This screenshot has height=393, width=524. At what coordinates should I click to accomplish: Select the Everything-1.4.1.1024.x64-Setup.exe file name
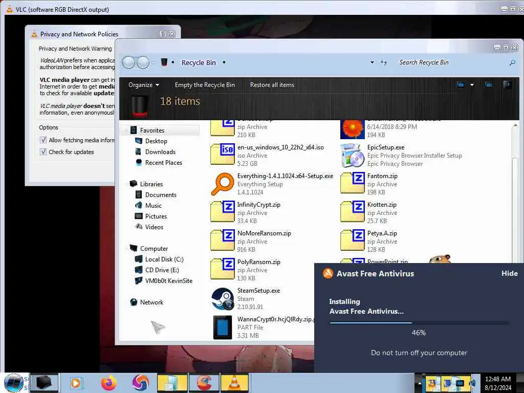click(x=285, y=176)
